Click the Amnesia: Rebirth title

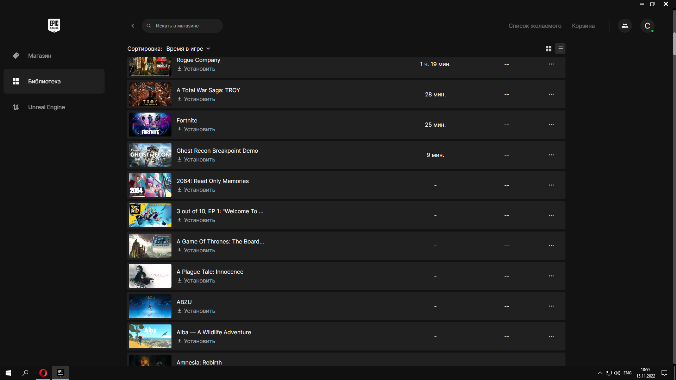(199, 362)
